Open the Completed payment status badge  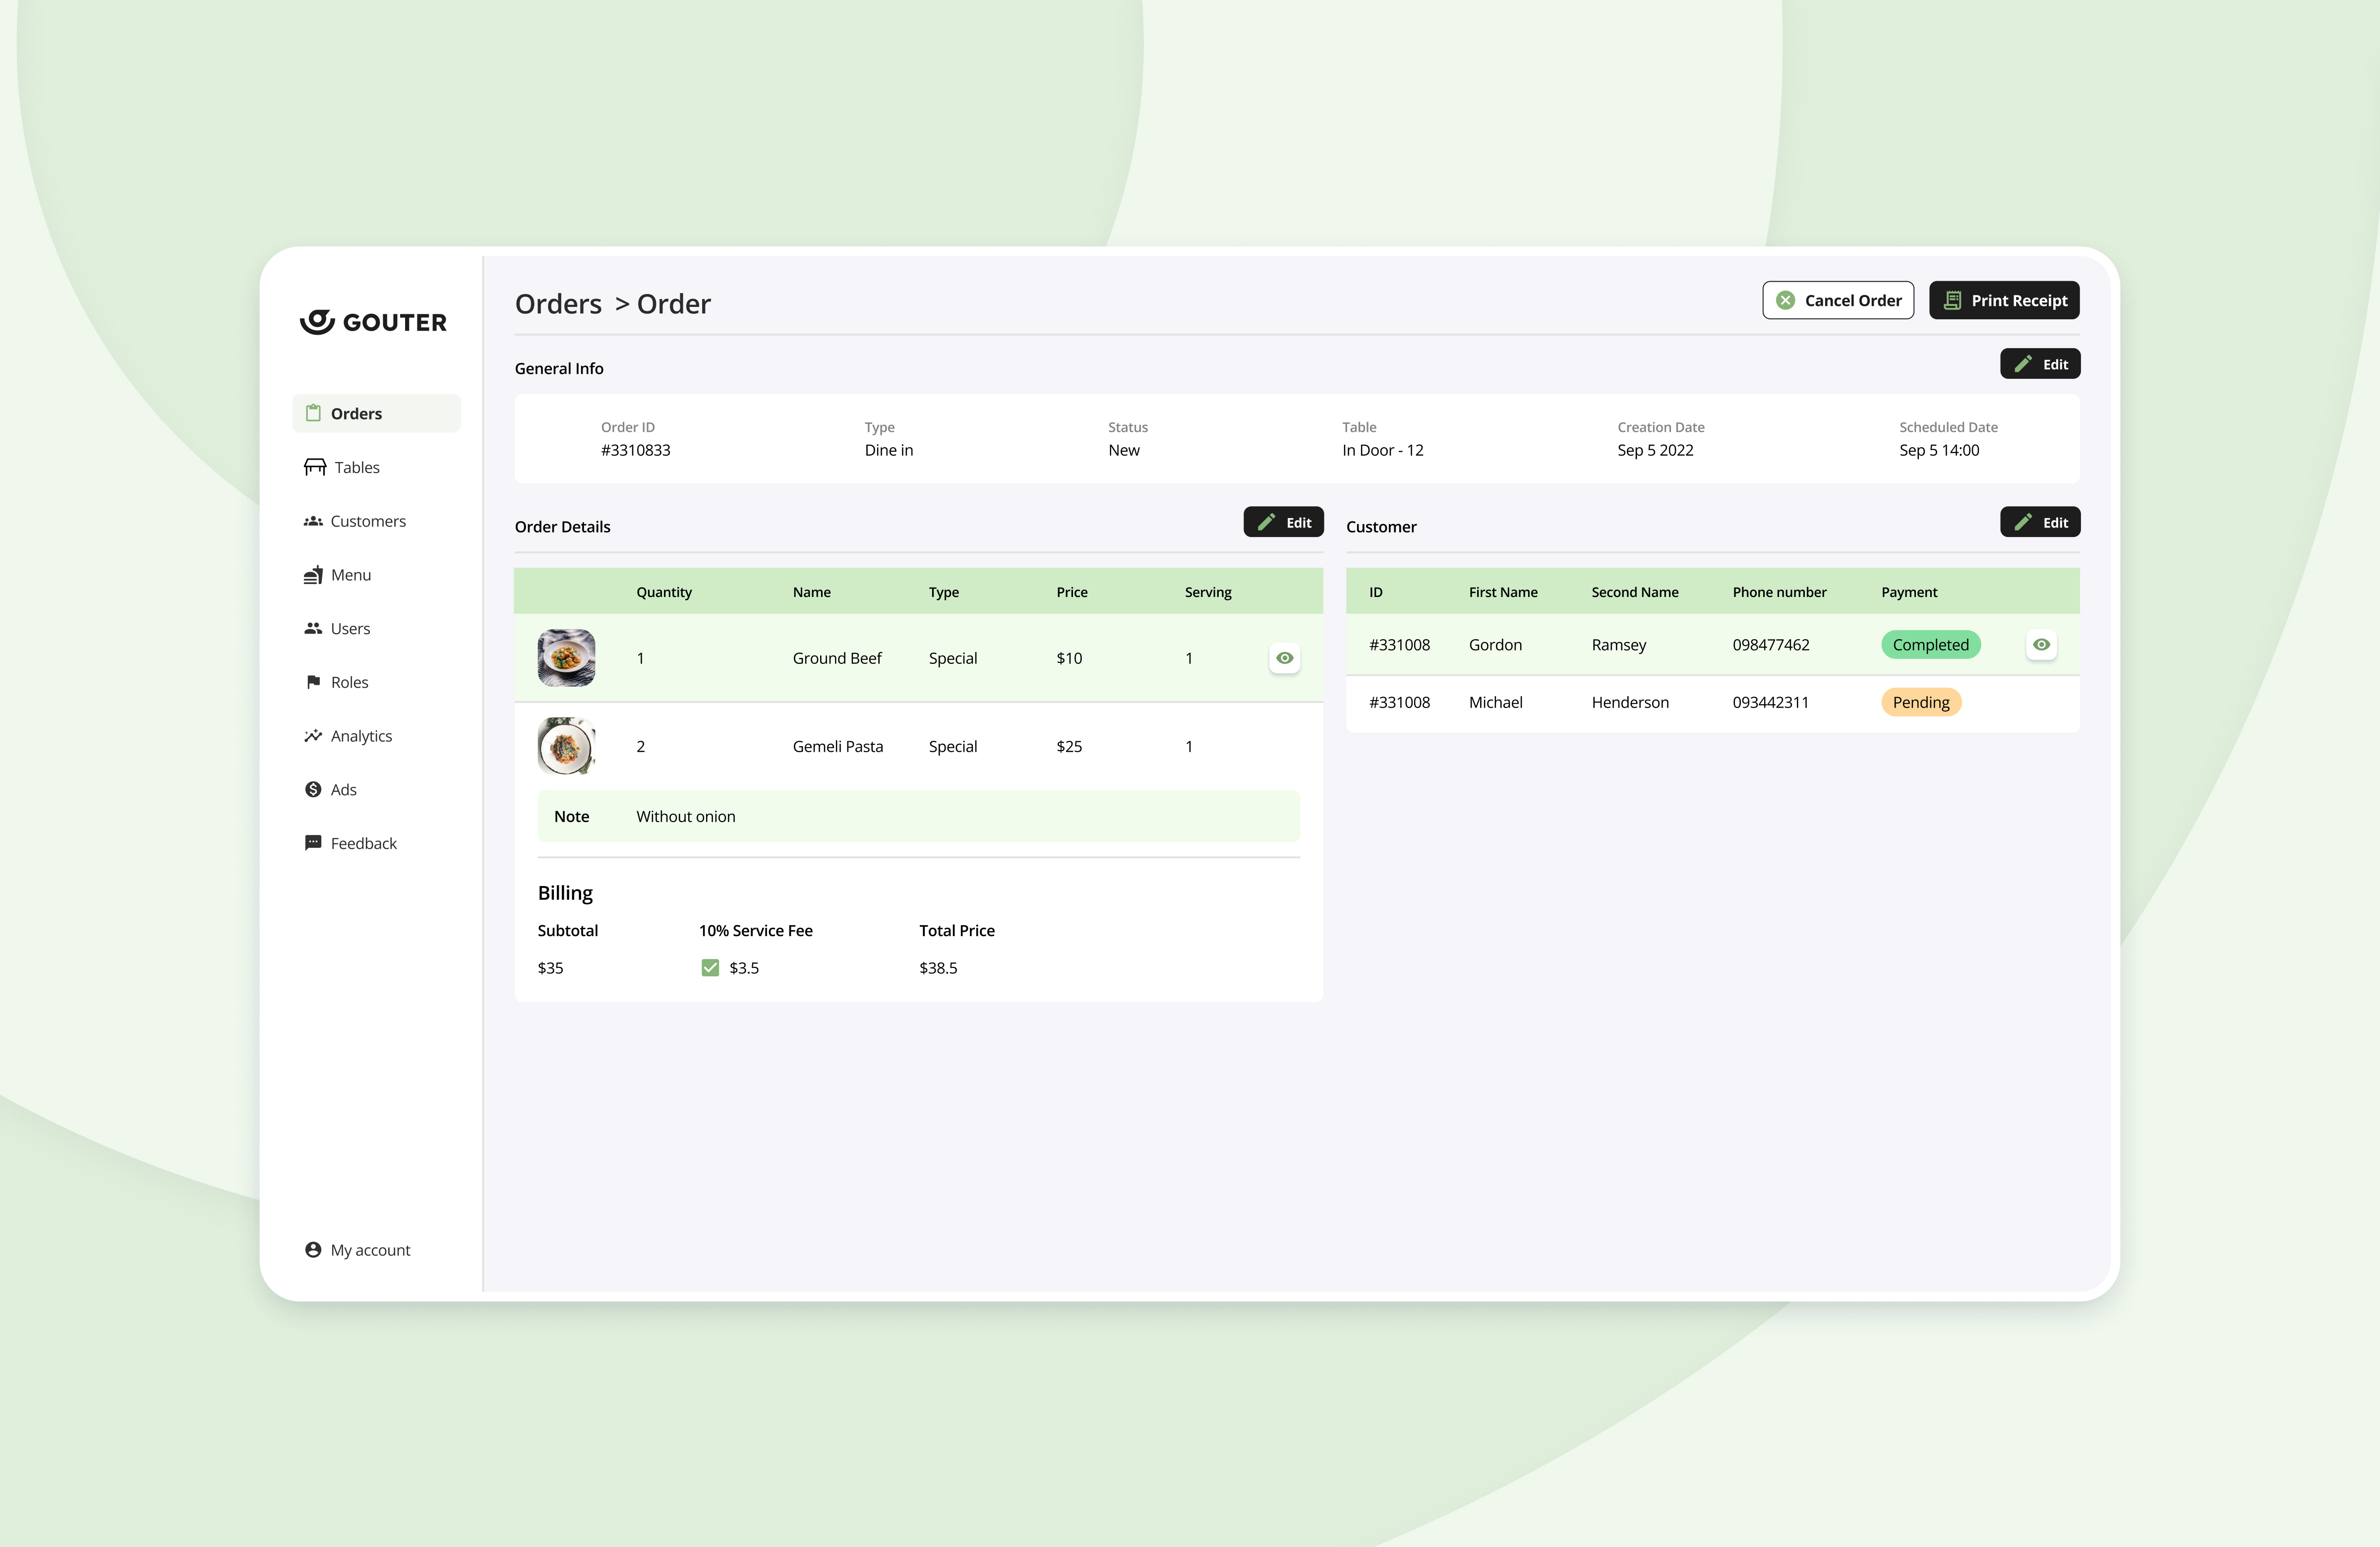click(1930, 644)
